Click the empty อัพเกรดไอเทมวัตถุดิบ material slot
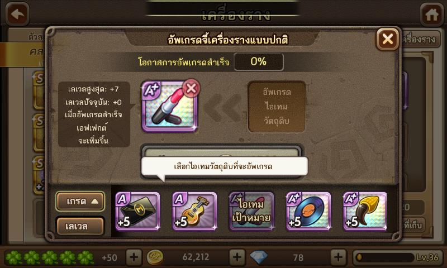The image size is (447, 268). pyautogui.click(x=277, y=107)
